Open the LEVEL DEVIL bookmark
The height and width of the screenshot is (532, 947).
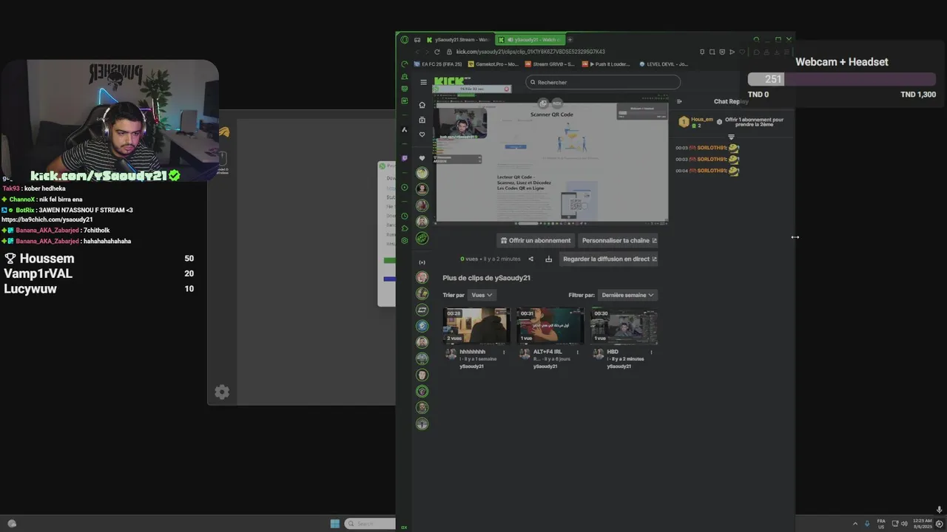[x=664, y=64]
